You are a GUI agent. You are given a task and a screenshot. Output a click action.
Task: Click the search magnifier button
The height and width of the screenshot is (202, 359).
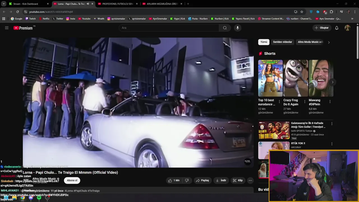pos(225,28)
